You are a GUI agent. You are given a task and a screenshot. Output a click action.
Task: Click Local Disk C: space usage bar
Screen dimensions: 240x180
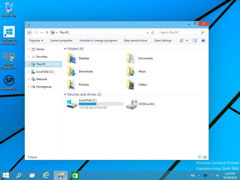[x=101, y=104]
